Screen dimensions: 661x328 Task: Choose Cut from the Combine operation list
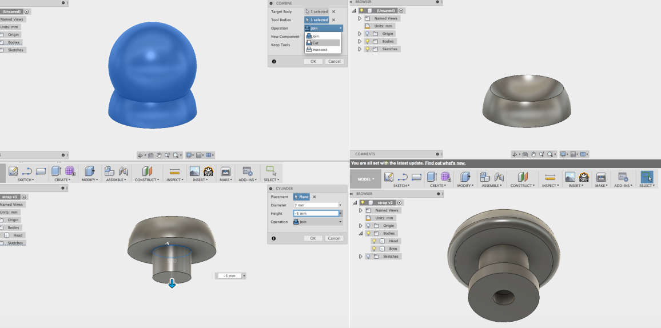(322, 43)
